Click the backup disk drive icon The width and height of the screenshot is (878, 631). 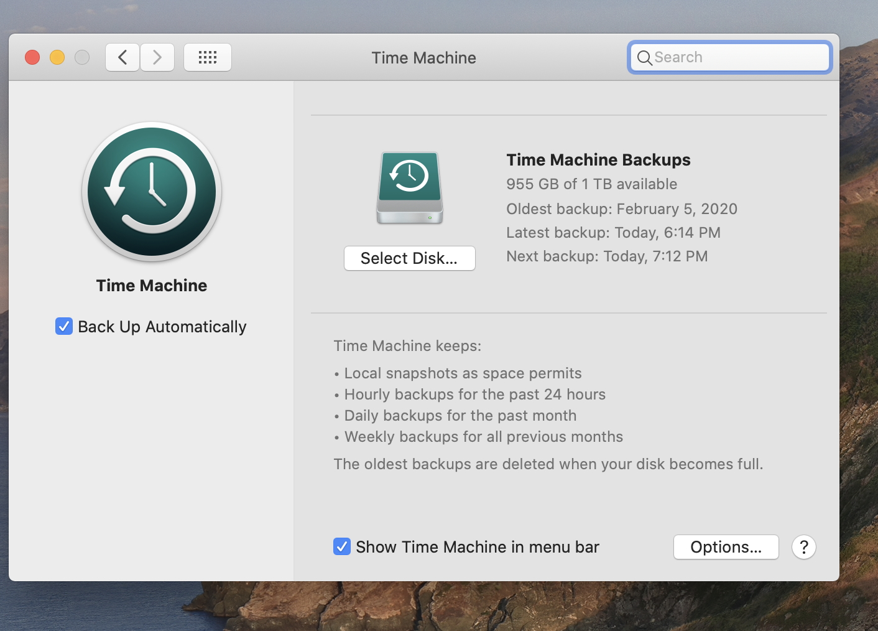pos(410,188)
